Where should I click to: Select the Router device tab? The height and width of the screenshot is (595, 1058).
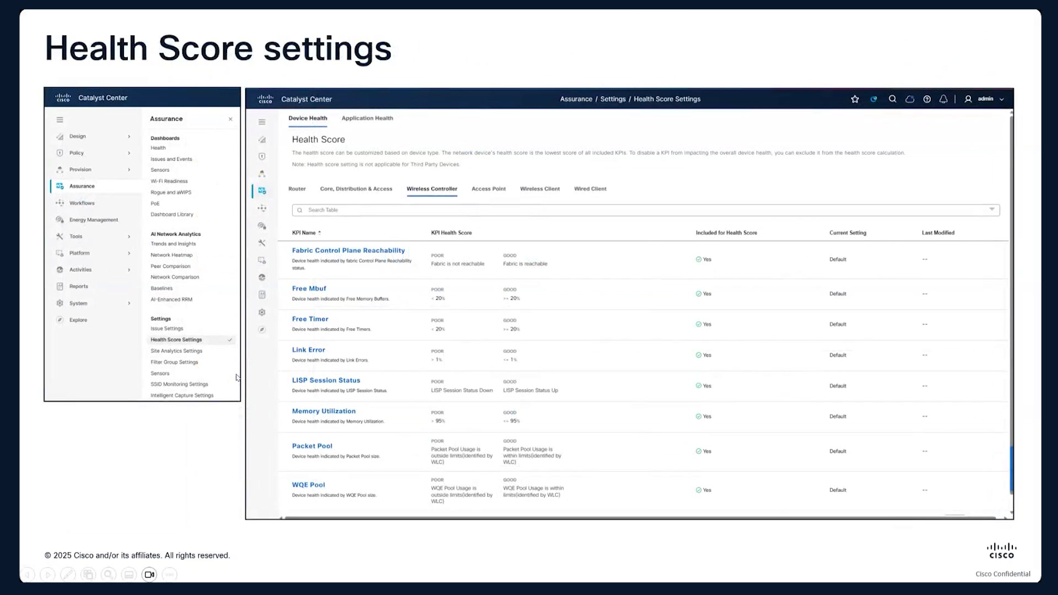(x=297, y=189)
